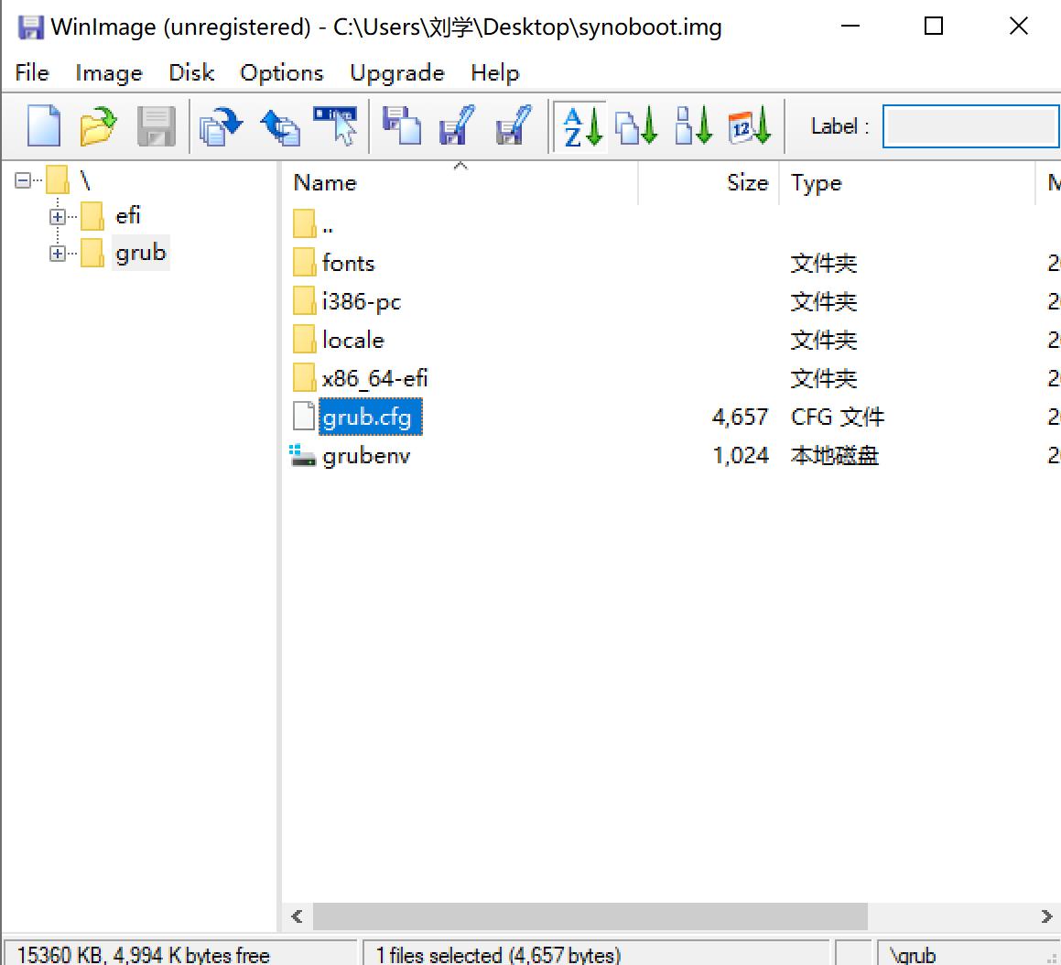Open an image file using the folder icon
This screenshot has height=965, width=1061.
[98, 125]
